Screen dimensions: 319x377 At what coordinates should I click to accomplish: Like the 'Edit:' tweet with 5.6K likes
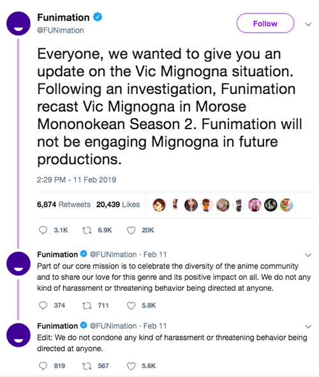tap(131, 366)
